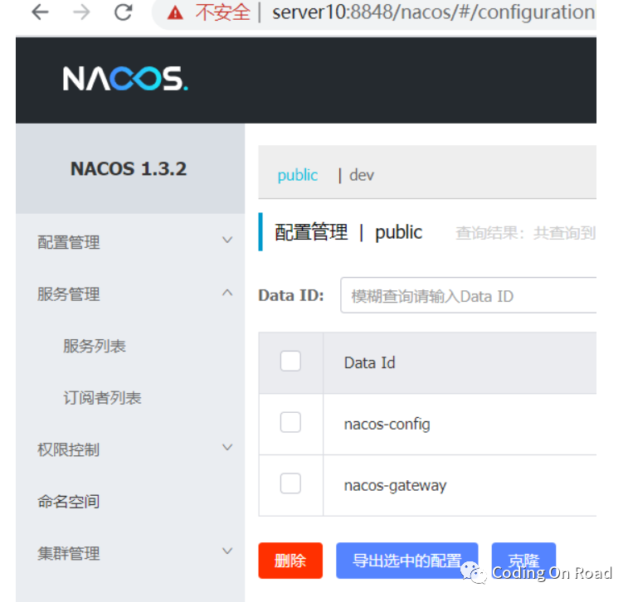
Task: Click the NACOS 1.3.2 version title
Action: click(x=129, y=168)
